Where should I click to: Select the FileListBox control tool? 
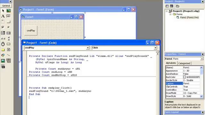(x=9, y=50)
